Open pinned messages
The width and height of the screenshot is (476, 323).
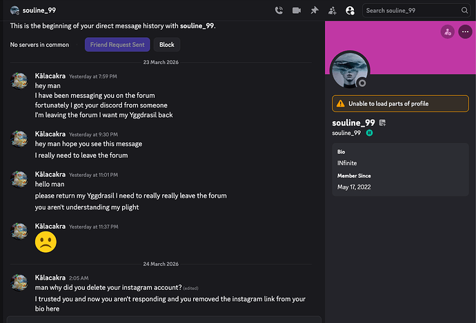click(315, 10)
